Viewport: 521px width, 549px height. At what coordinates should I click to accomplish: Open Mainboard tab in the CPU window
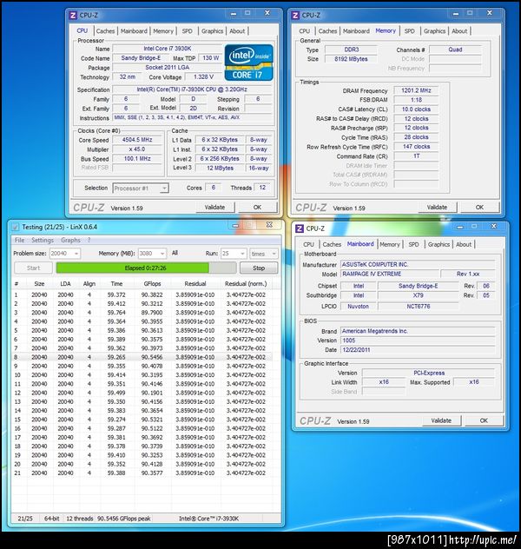coord(134,31)
